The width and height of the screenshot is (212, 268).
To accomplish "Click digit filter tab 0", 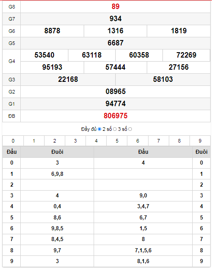I will tap(13, 141).
